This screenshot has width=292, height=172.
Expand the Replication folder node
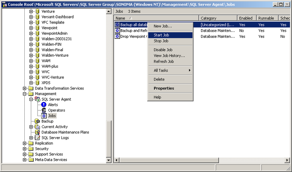coord(25,143)
